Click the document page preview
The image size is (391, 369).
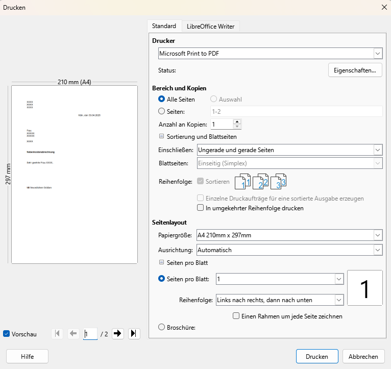(75, 174)
